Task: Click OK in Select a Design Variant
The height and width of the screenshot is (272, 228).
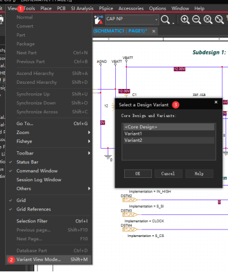Action: (138, 173)
